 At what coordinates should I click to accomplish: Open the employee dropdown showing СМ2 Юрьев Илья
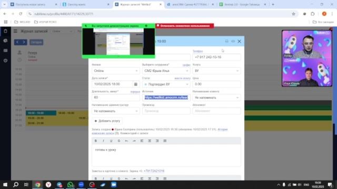coord(166,71)
